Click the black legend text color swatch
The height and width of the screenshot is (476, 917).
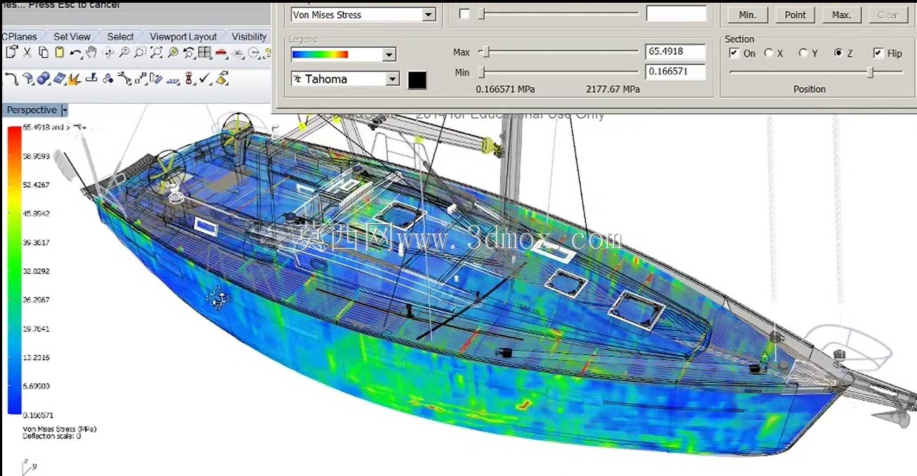tap(417, 80)
